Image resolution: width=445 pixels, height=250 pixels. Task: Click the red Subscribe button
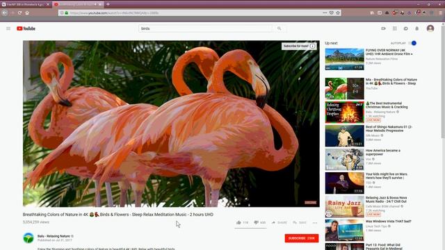click(x=301, y=238)
